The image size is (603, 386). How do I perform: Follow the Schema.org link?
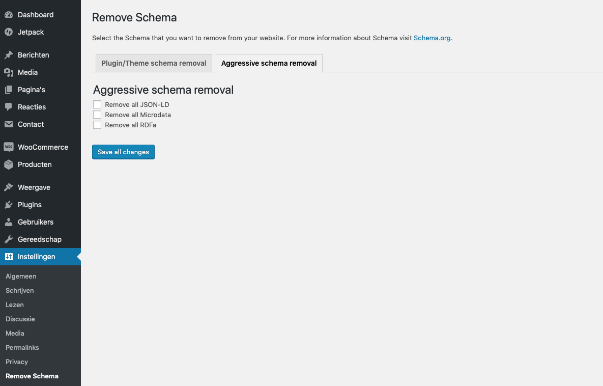432,38
